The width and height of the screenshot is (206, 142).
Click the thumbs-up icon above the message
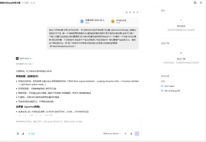[127, 12]
